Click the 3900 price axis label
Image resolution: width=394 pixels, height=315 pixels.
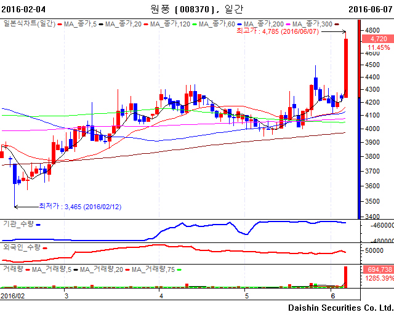point(372,142)
